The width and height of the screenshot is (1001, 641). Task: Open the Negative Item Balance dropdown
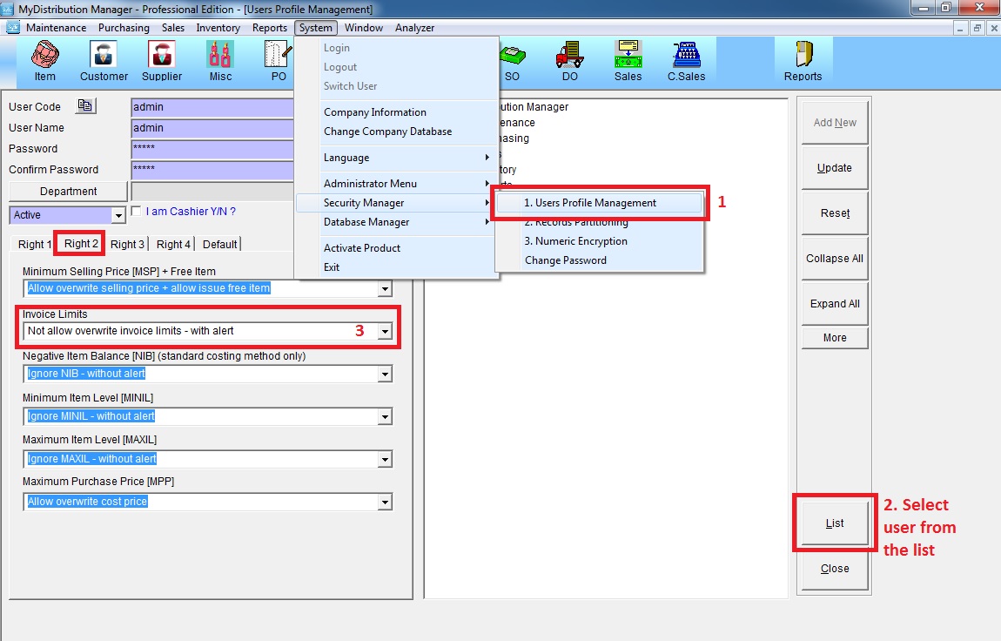click(384, 374)
